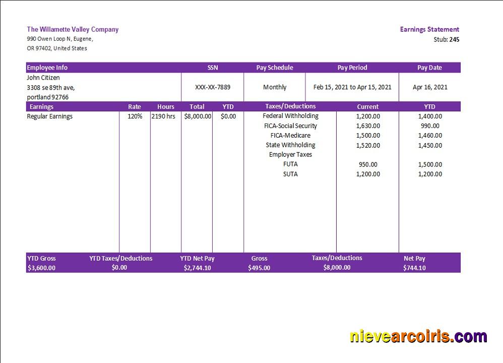Click State Withholding YTD value 1,450.00
The height and width of the screenshot is (363, 503).
(430, 145)
